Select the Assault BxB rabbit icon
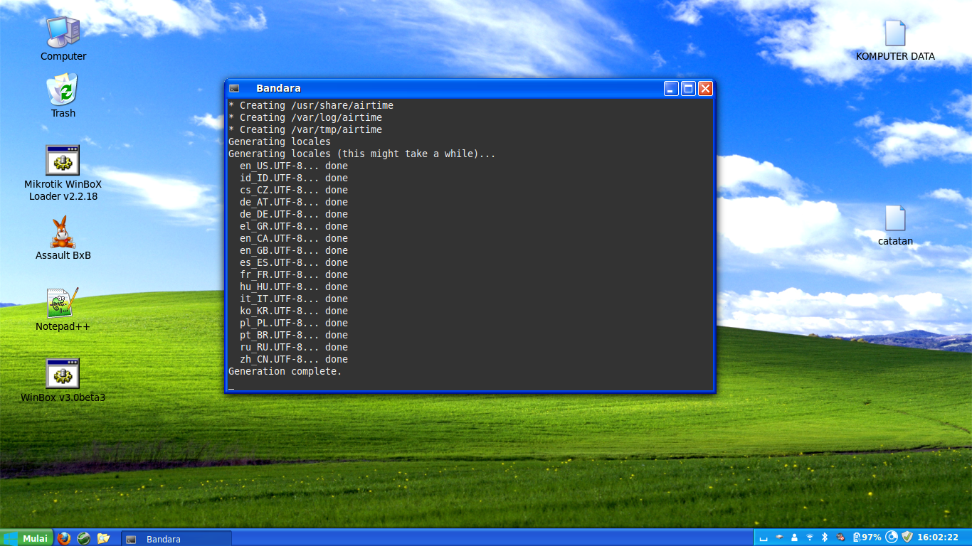Screen dimensions: 972x546 tap(63, 232)
